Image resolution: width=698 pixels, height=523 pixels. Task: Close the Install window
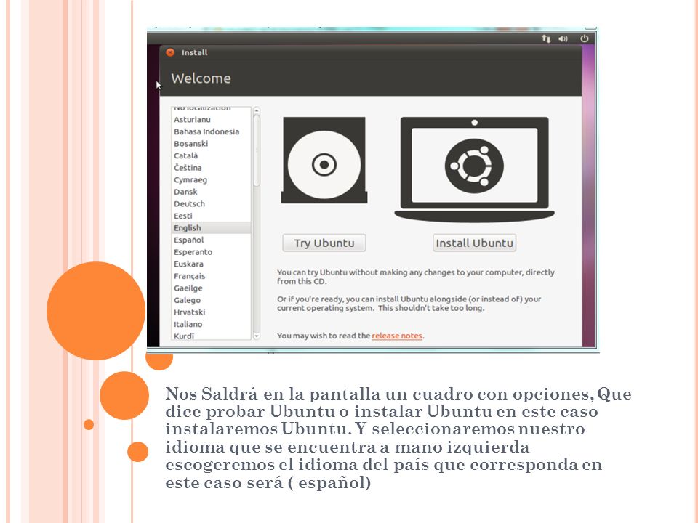coord(170,52)
